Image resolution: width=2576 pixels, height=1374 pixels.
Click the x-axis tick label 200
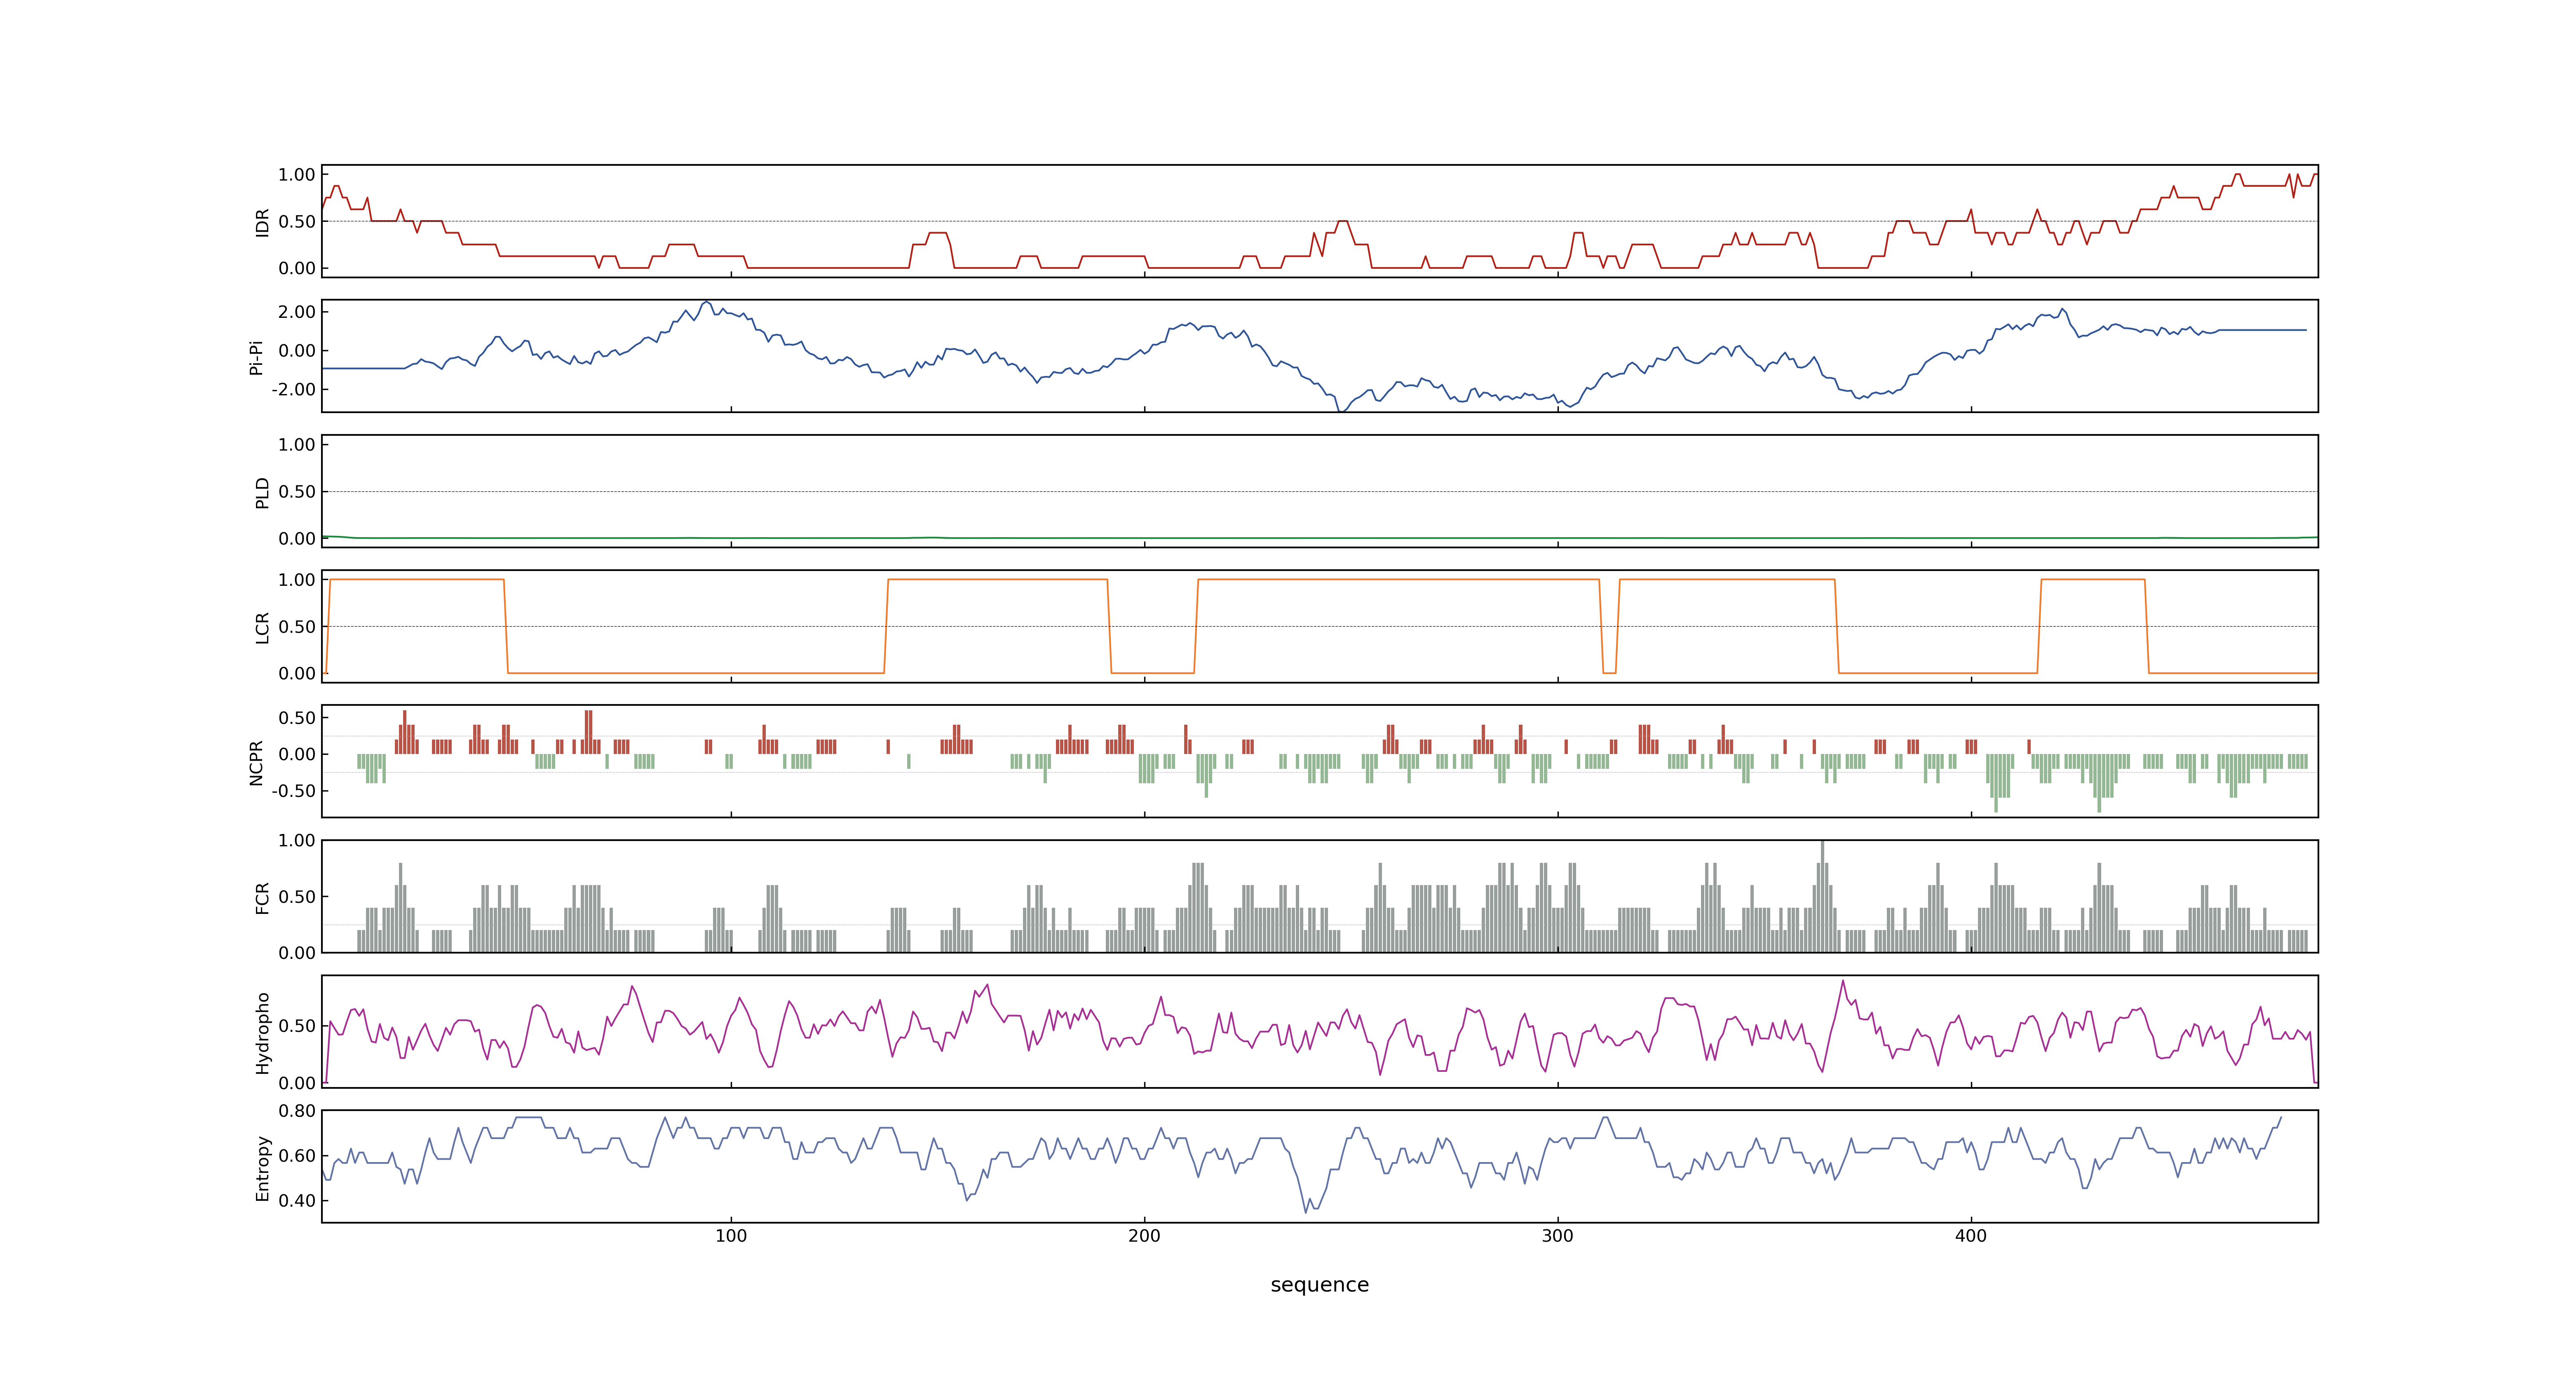[x=1144, y=1236]
